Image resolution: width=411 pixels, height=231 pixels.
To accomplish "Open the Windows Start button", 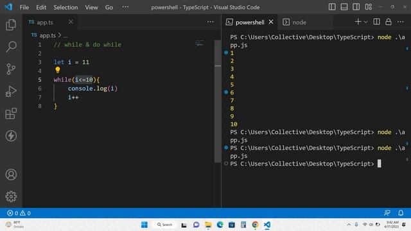I will tap(144, 225).
